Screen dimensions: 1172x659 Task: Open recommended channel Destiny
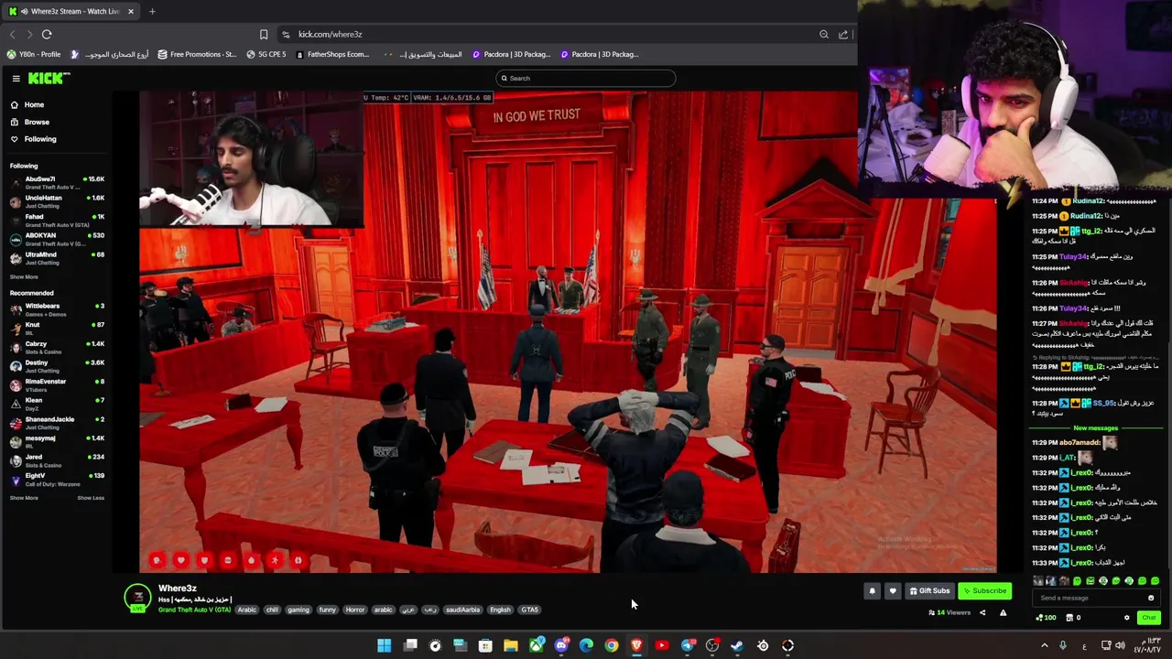coord(57,366)
